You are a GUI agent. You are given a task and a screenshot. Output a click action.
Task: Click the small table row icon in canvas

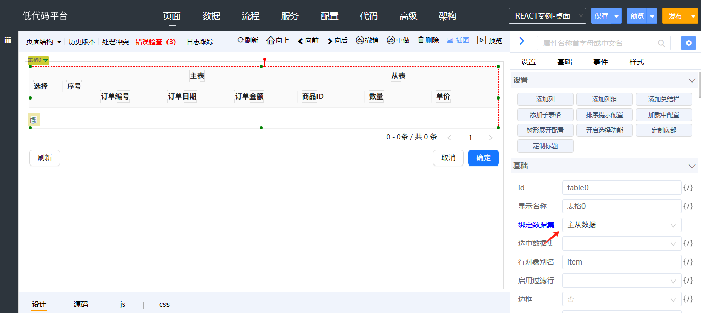click(34, 120)
